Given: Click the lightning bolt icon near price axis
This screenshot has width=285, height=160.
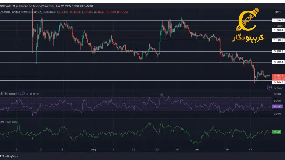Looking at the screenshot, I should [269, 88].
